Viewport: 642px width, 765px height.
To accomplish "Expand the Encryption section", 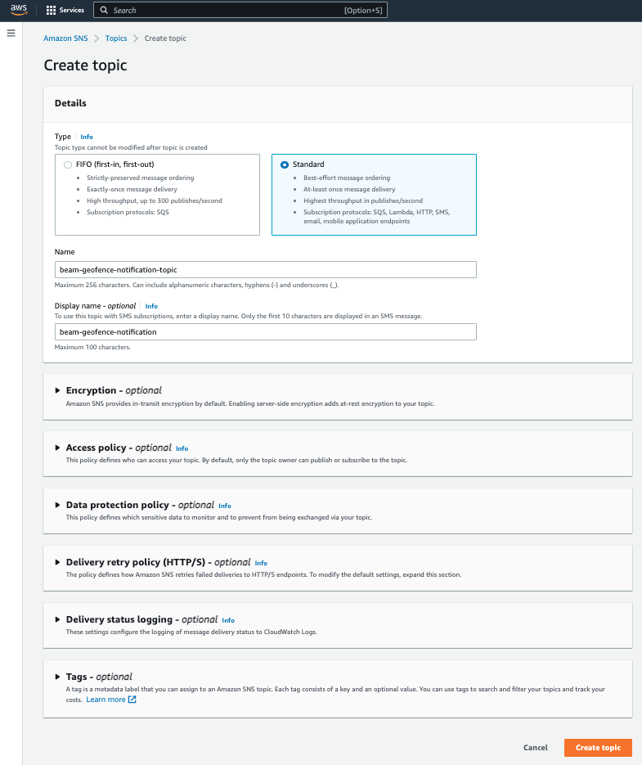I will 57,390.
